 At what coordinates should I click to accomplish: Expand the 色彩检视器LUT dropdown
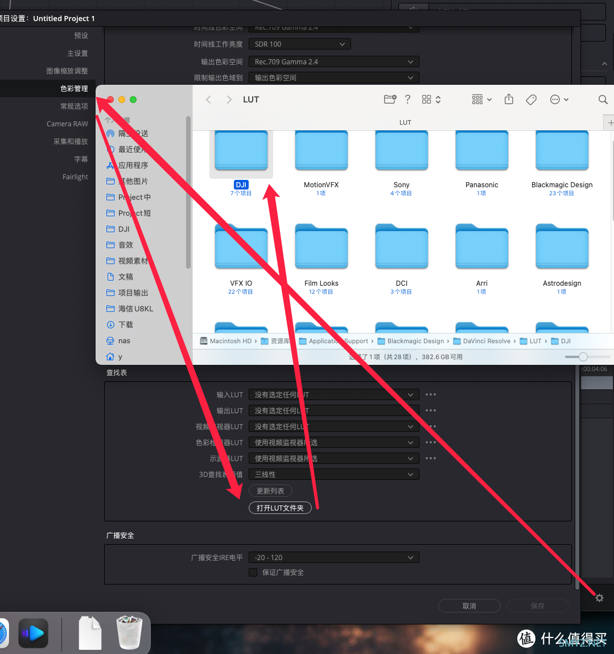[333, 442]
